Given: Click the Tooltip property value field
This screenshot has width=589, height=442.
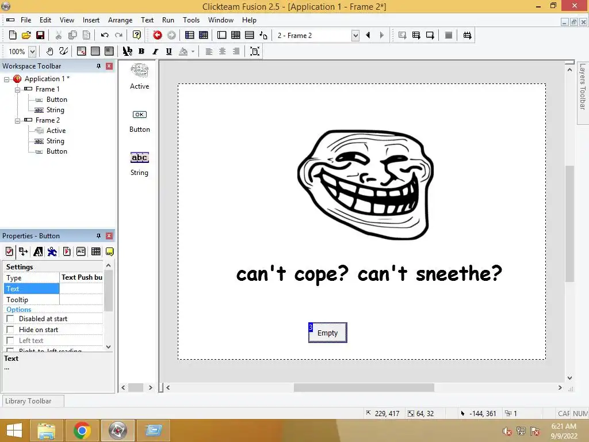Looking at the screenshot, I should [81, 299].
